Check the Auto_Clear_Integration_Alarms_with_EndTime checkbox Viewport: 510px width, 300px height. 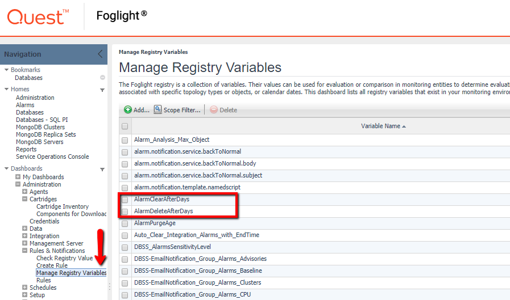coord(125,235)
